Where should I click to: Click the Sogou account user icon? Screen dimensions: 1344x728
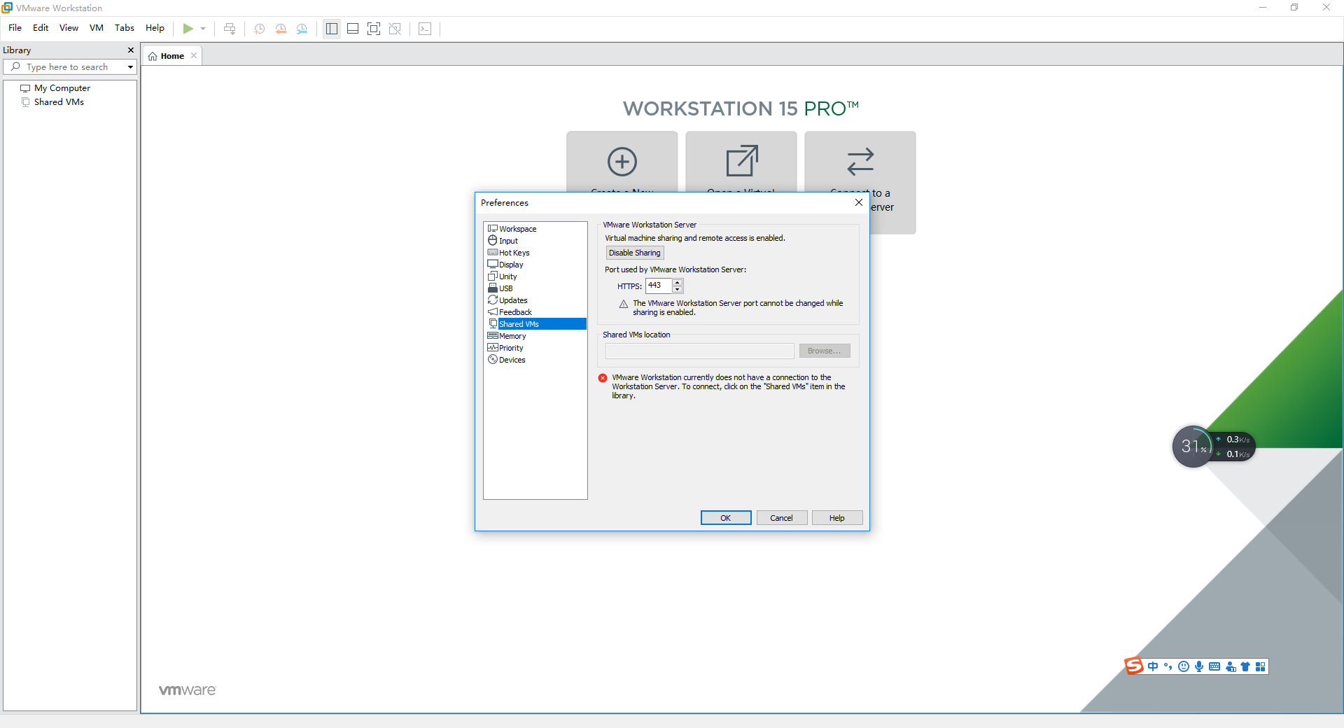coord(1231,666)
